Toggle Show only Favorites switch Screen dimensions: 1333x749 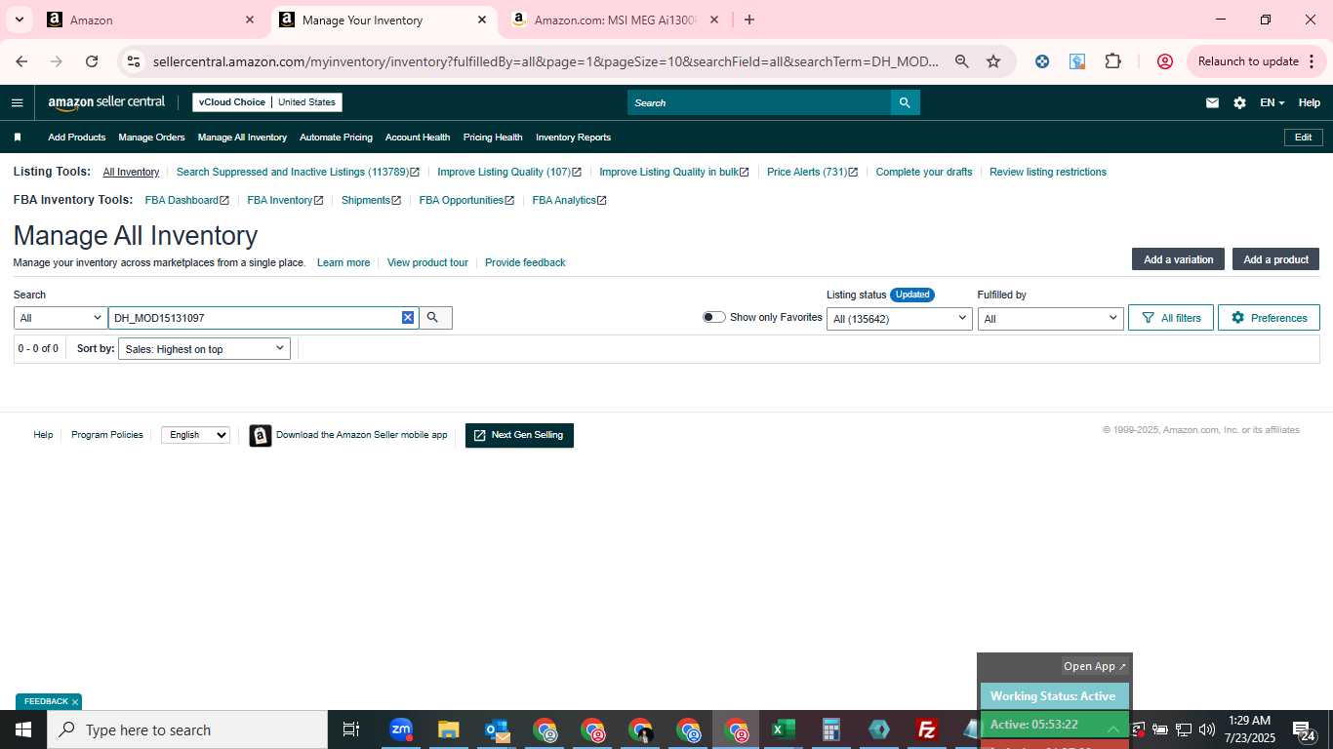click(x=714, y=317)
